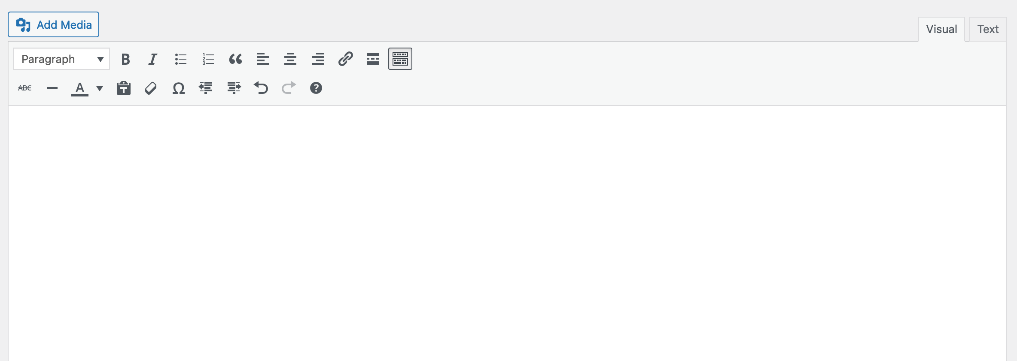Viewport: 1017px width, 361px height.
Task: Toggle the numbered list
Action: tap(208, 59)
